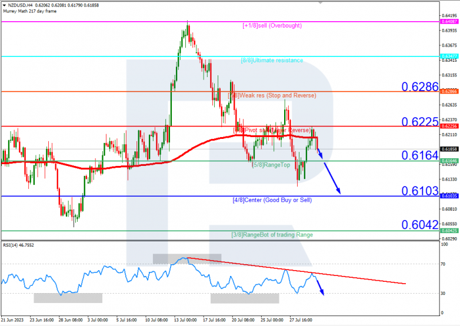The height and width of the screenshot is (326, 460).
Task: Click the RSI scale value 100
Action: pyautogui.click(x=444, y=244)
